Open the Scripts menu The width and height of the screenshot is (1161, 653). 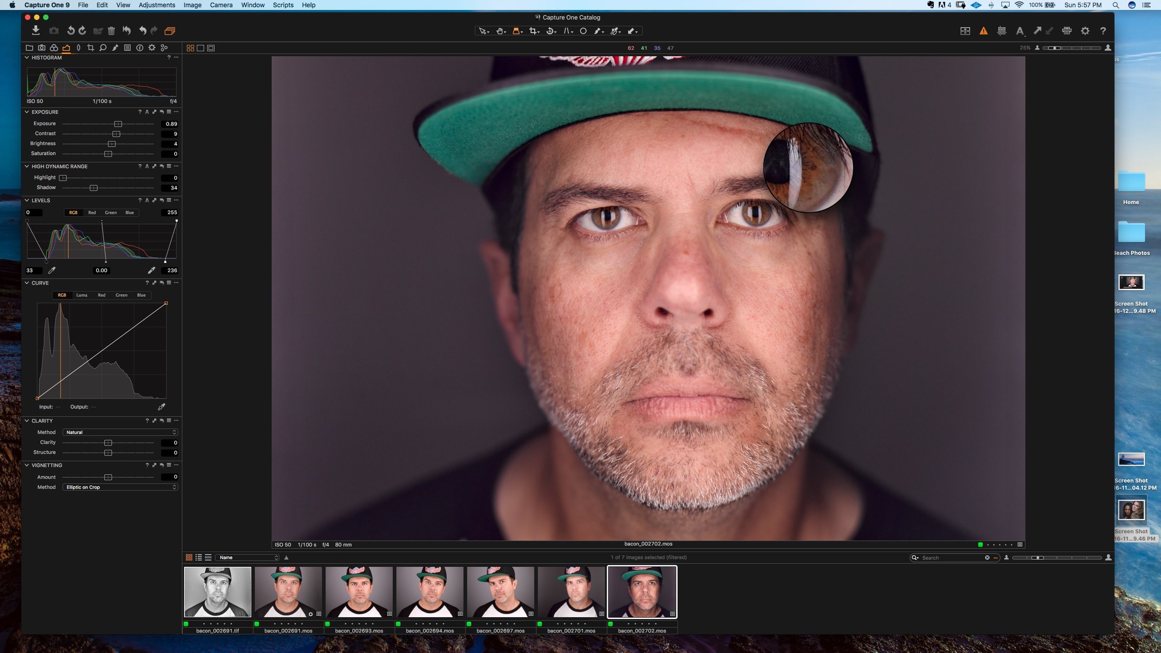(283, 5)
